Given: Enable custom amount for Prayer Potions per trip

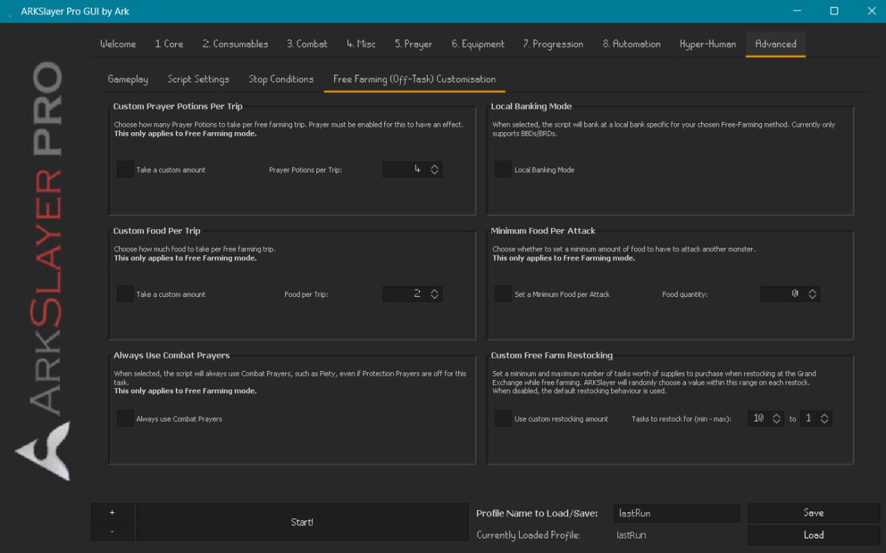Looking at the screenshot, I should pyautogui.click(x=125, y=170).
